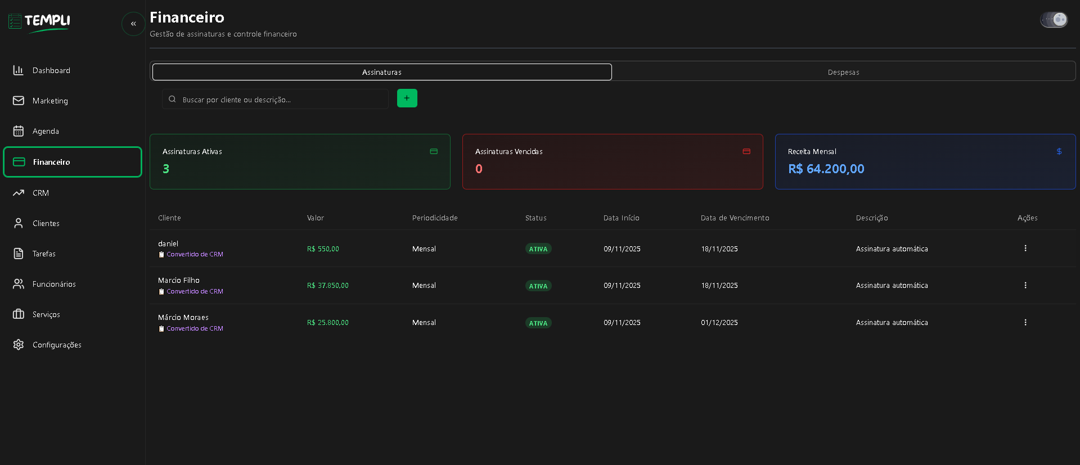Click the Financeiro card icon in sidebar
Viewport: 1080px width, 465px height.
(x=19, y=162)
